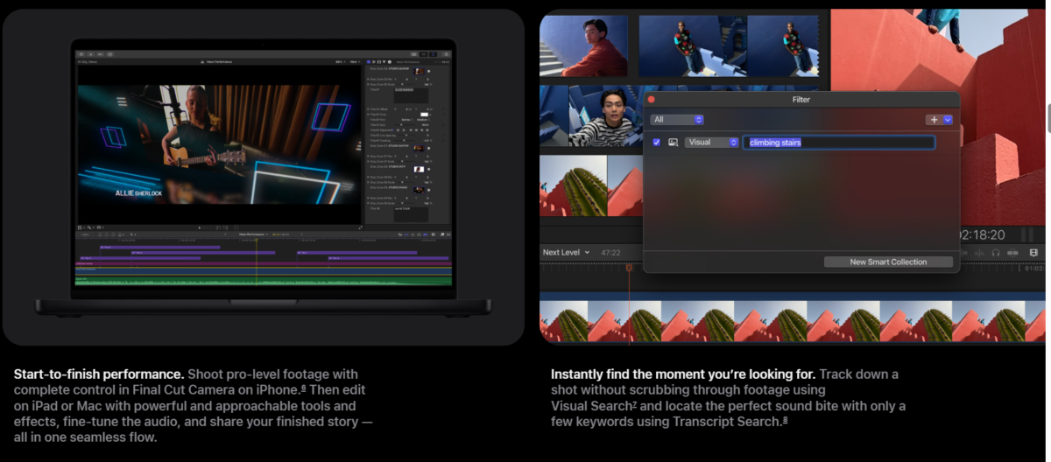Open the clip appearance filmstrip icon
1051x462 pixels.
[1033, 253]
